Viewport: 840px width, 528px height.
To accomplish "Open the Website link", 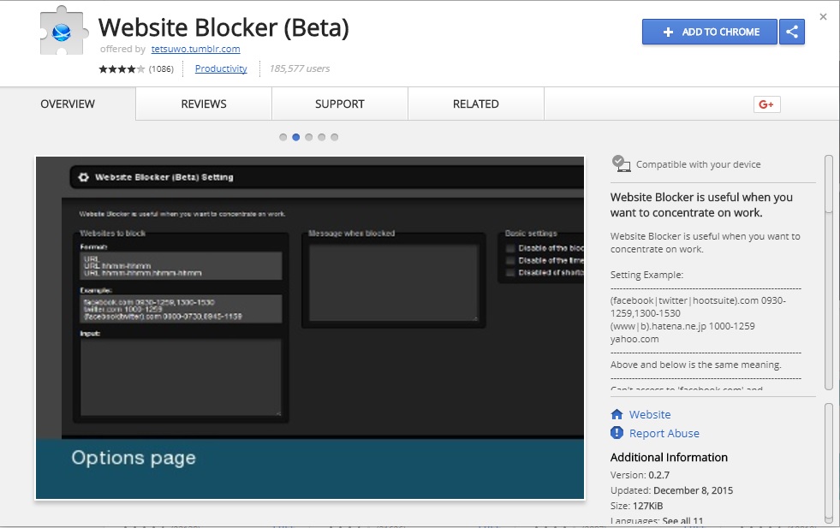I will (650, 414).
